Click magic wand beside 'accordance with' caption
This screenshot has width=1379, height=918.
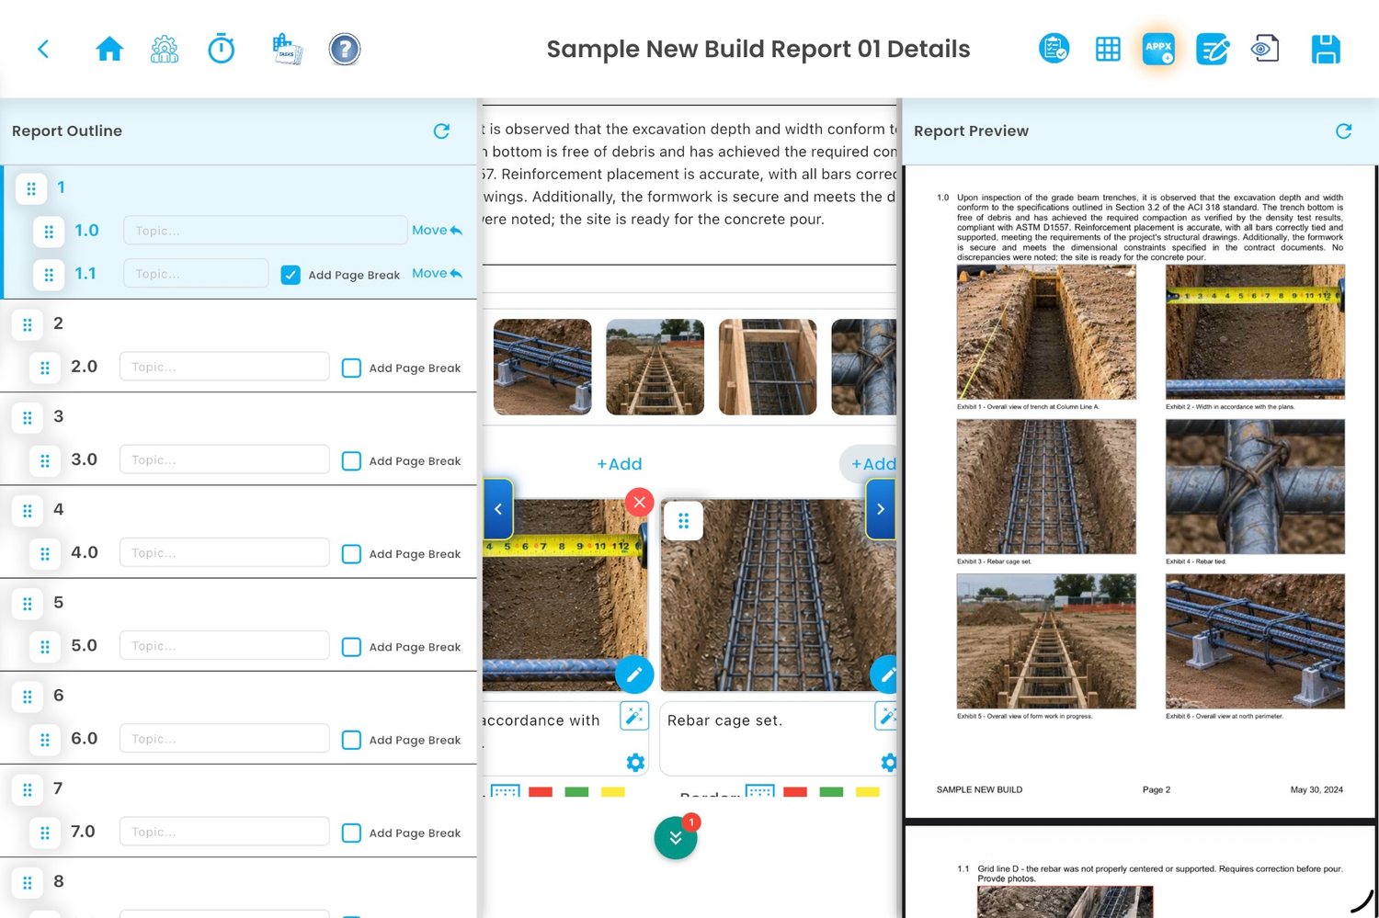[634, 716]
